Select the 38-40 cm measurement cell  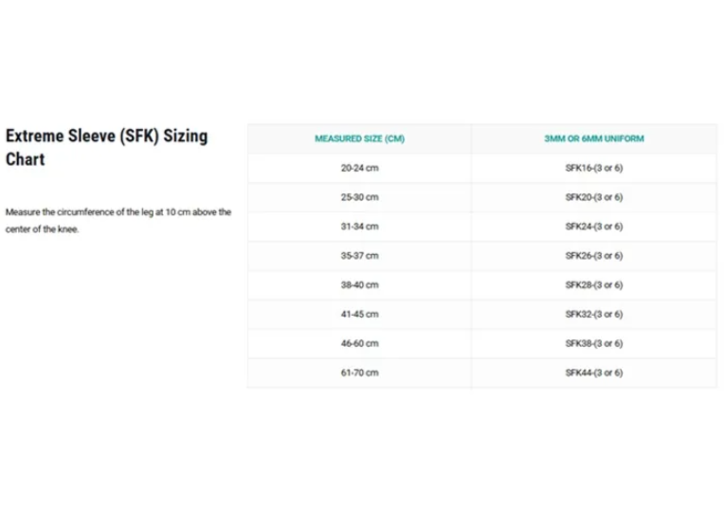coord(360,285)
